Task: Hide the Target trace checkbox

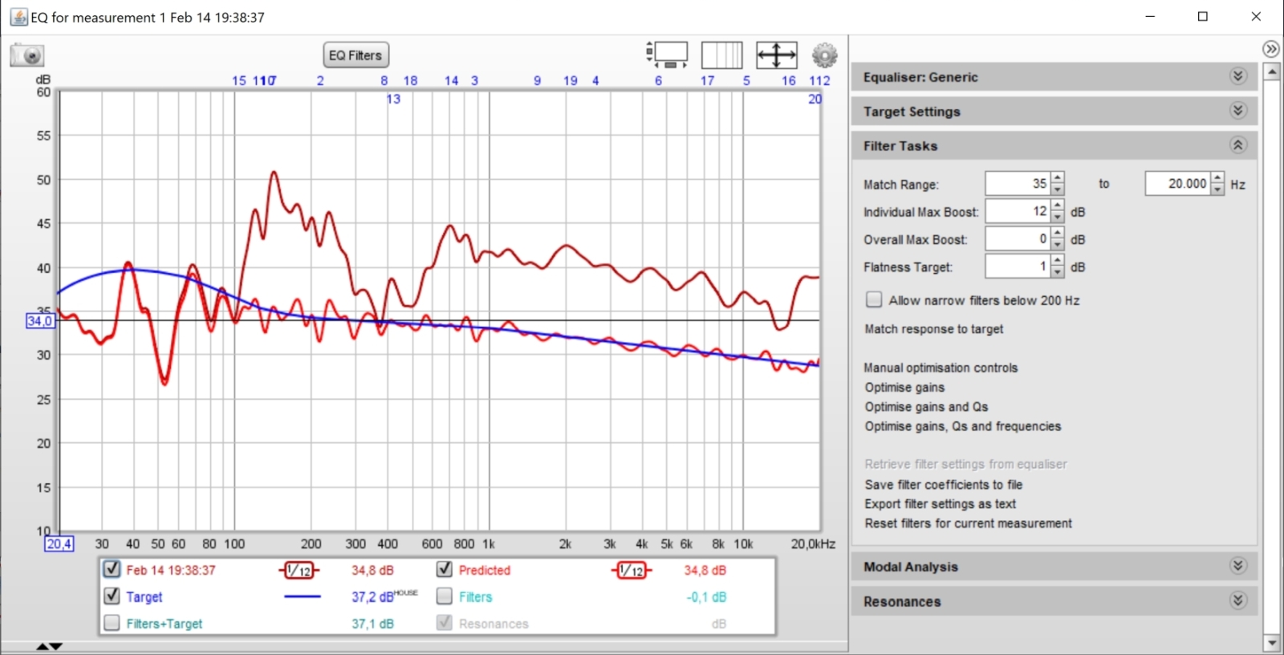Action: 112,596
